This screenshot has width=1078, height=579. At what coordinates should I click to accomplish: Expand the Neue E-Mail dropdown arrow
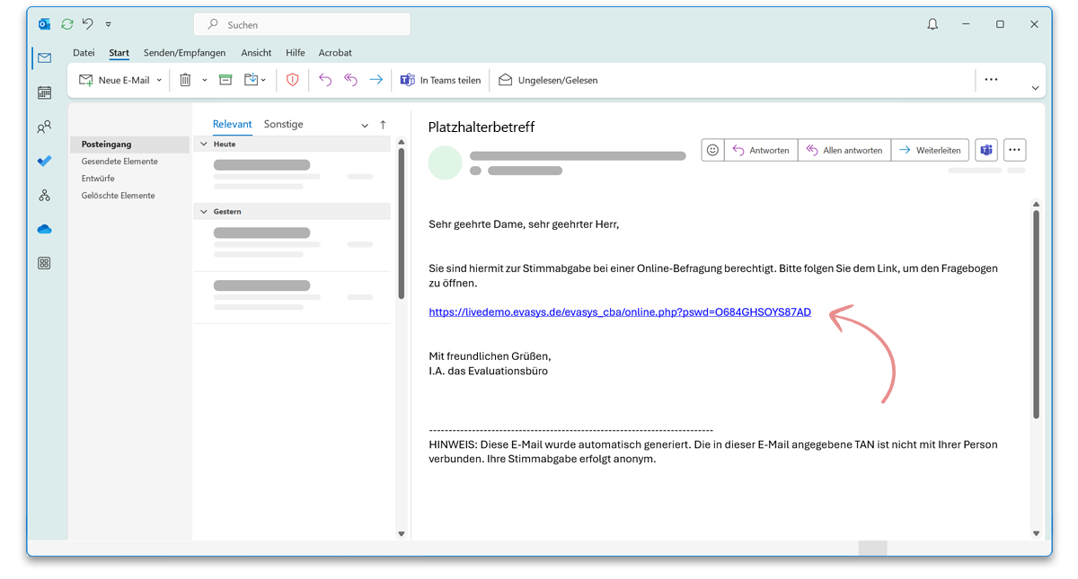point(159,80)
